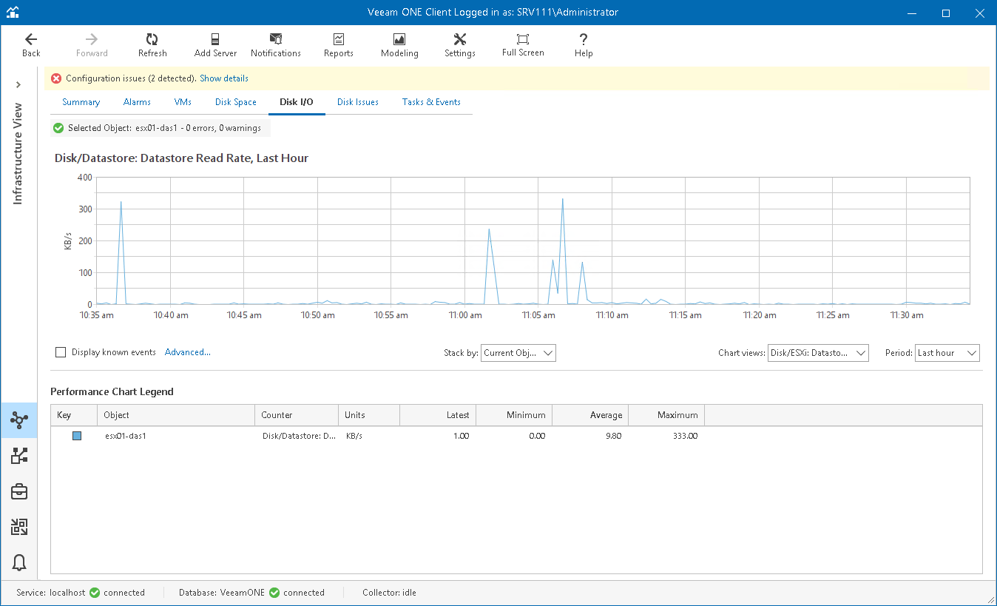Click the Datastore Read Rate chart title
This screenshot has height=606, width=997.
tap(182, 158)
